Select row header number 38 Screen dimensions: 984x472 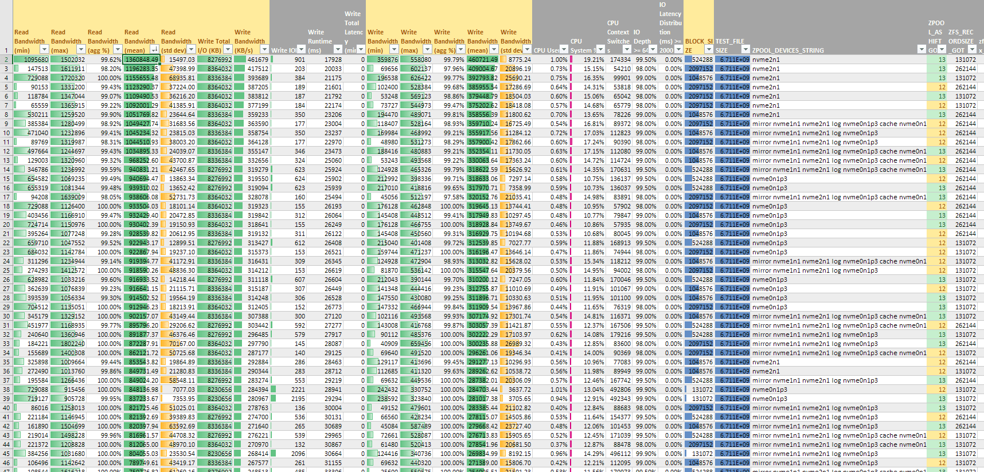tap(6, 390)
